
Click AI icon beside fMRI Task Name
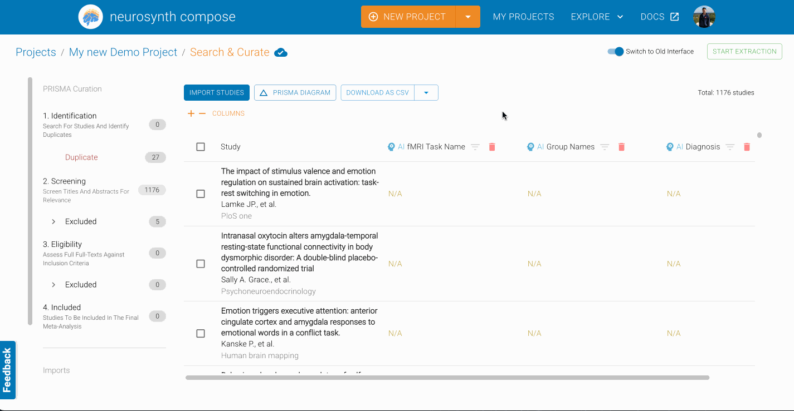click(x=391, y=147)
